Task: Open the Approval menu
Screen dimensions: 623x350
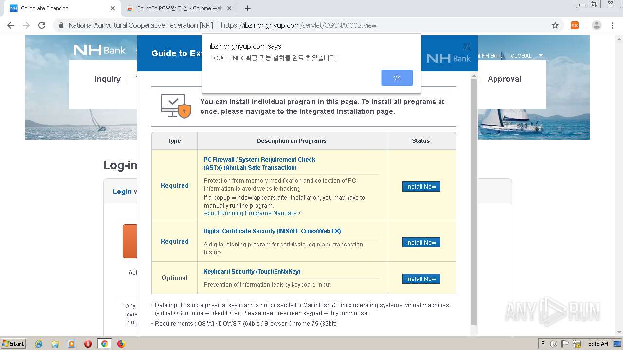Action: (504, 79)
